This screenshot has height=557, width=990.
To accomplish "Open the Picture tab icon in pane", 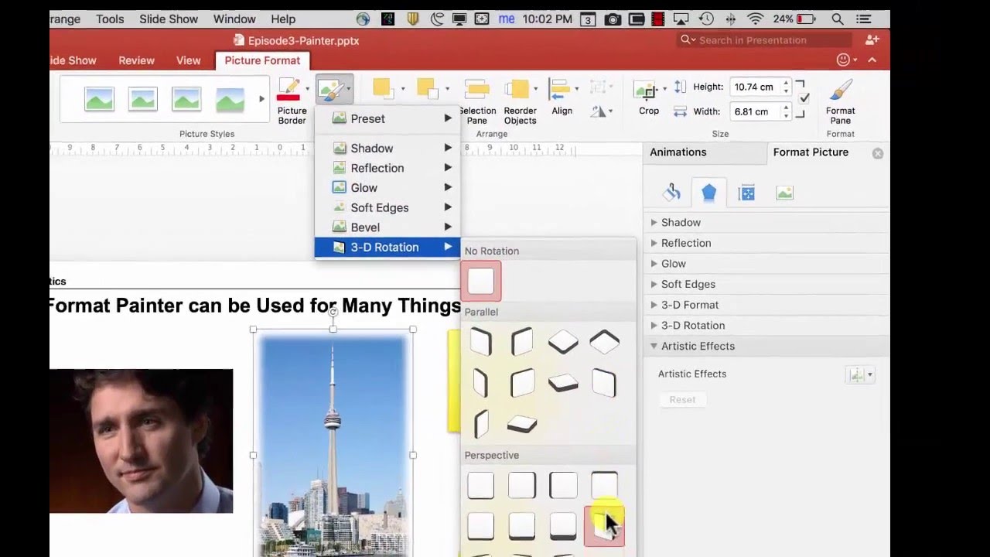I will coord(784,193).
